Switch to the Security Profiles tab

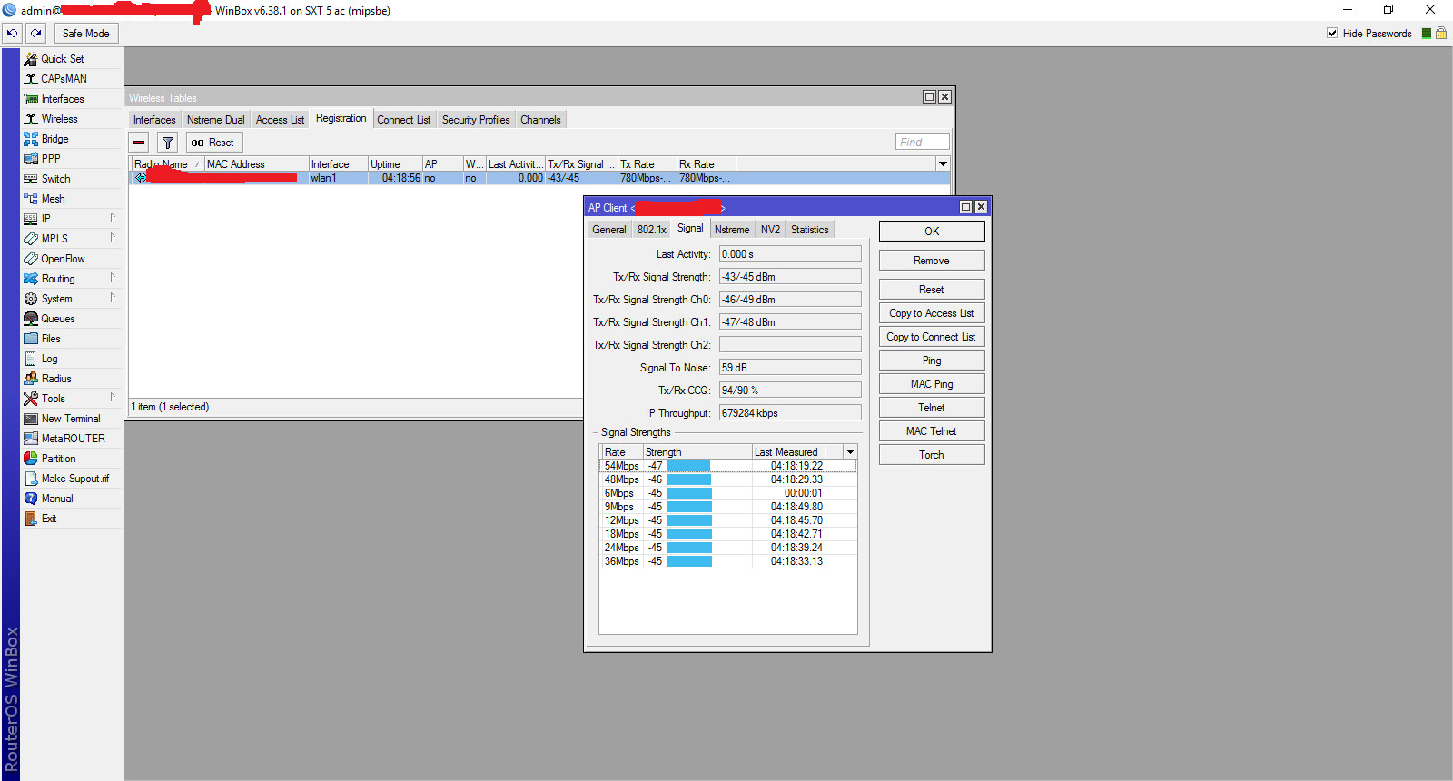pyautogui.click(x=476, y=120)
